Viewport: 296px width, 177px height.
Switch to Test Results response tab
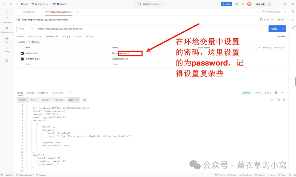click(x=57, y=93)
